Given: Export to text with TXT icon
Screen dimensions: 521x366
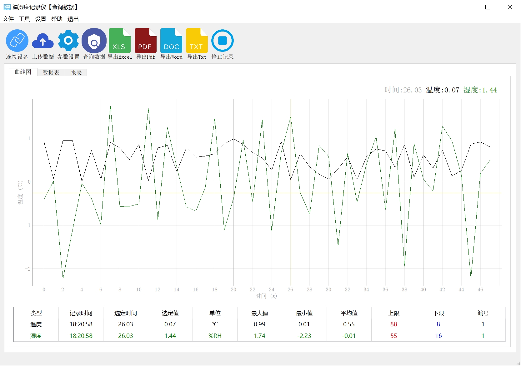Looking at the screenshot, I should point(197,41).
